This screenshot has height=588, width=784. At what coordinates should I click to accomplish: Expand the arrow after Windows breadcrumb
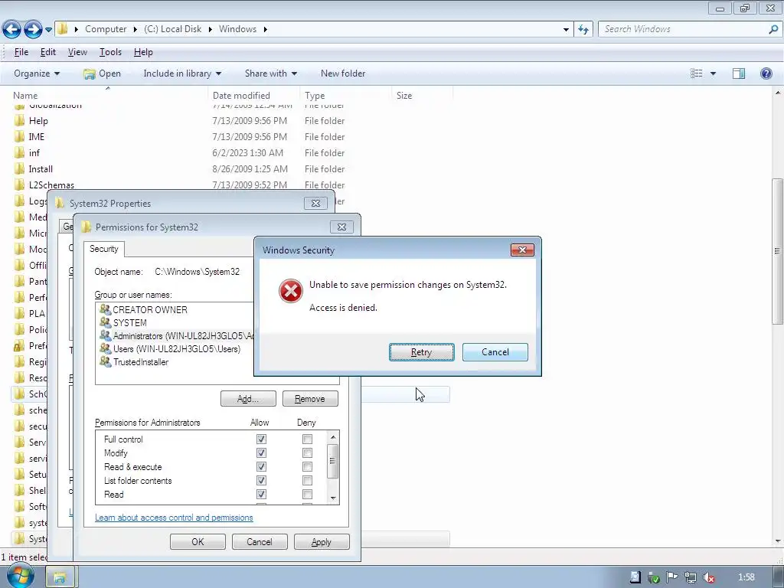click(265, 30)
